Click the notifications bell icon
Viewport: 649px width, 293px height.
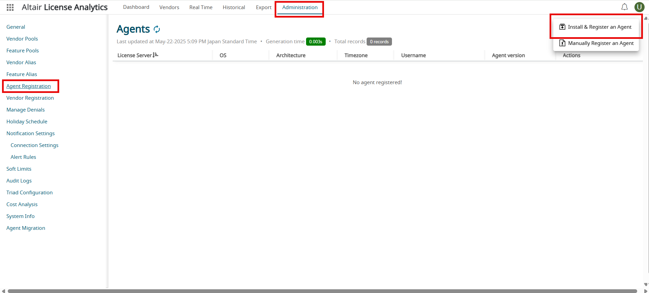pyautogui.click(x=624, y=7)
